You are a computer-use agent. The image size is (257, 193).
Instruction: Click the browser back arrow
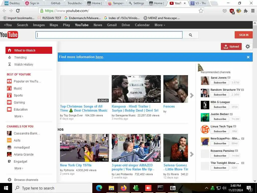(x=4, y=11)
